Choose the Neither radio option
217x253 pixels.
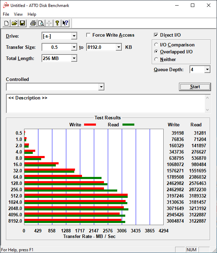[x=156, y=59]
